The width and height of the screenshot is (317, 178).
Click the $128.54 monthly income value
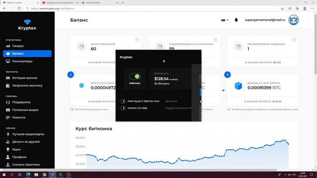pos(161,79)
